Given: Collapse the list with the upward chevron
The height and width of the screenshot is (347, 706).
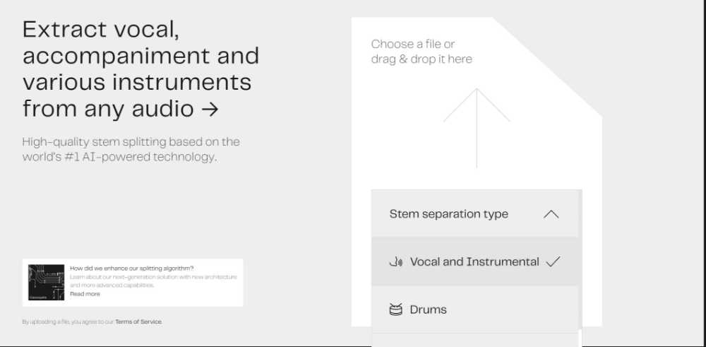Looking at the screenshot, I should [x=551, y=214].
